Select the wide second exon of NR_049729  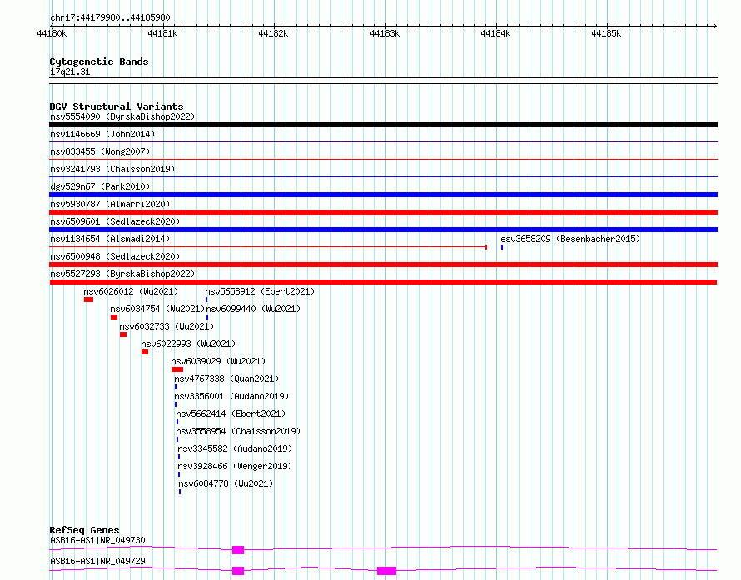(386, 571)
